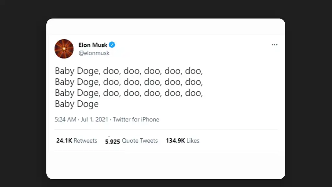Open the Elon Musk display name link
This screenshot has width=332, height=187.
93,45
